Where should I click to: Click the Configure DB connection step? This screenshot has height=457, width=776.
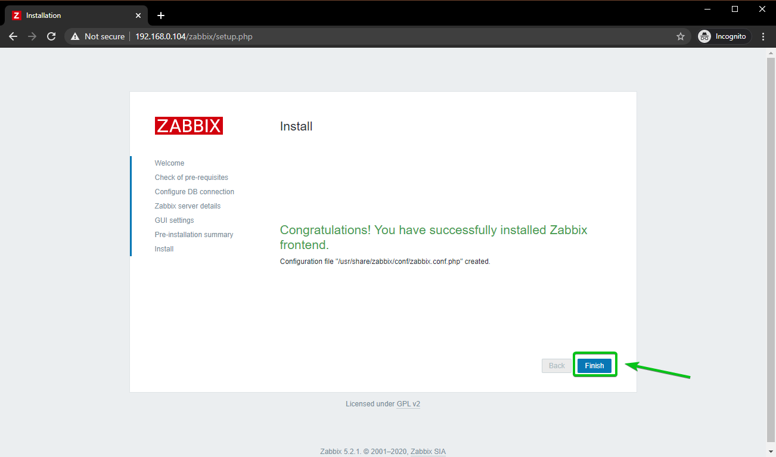pyautogui.click(x=194, y=192)
